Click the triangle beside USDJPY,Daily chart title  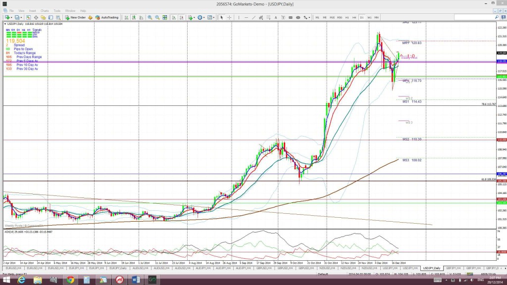tap(5, 24)
